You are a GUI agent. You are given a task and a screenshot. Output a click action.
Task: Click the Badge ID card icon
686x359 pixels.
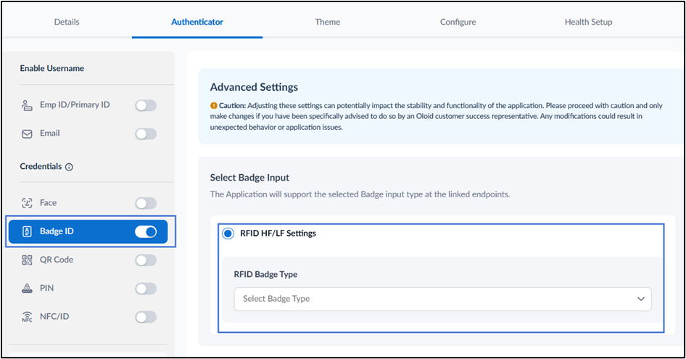pos(27,231)
